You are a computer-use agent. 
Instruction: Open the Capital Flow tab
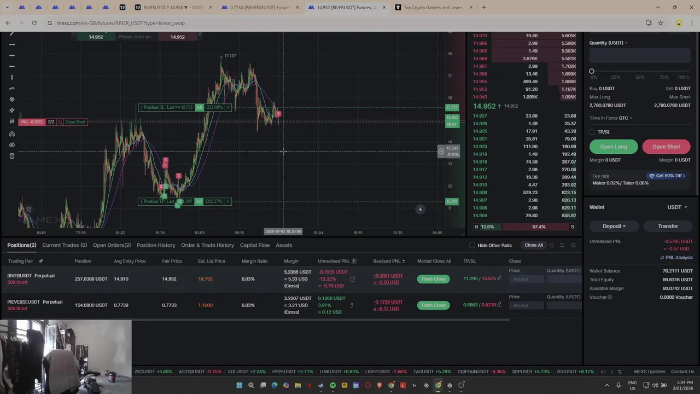[255, 245]
